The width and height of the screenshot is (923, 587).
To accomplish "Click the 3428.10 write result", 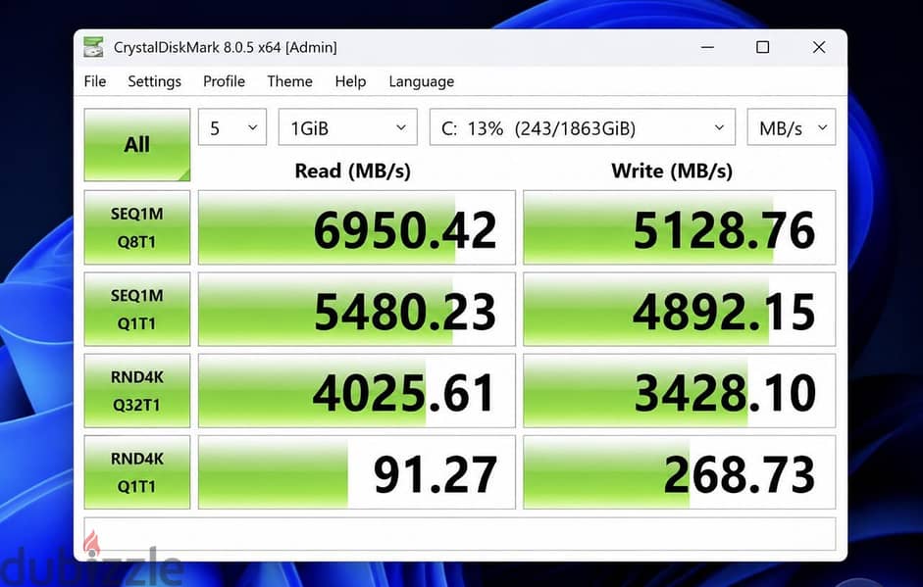I will pos(680,391).
